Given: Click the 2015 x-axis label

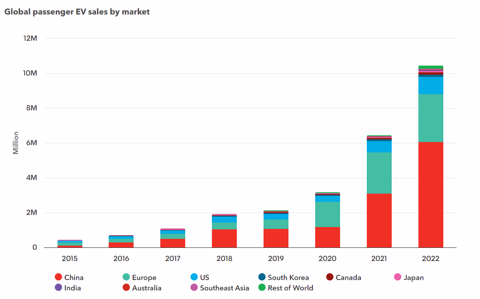Looking at the screenshot, I should [69, 258].
